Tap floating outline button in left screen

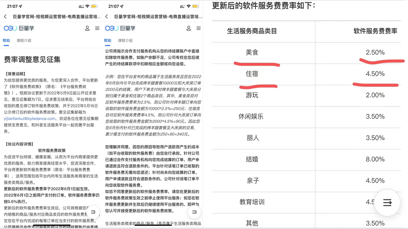93,212
